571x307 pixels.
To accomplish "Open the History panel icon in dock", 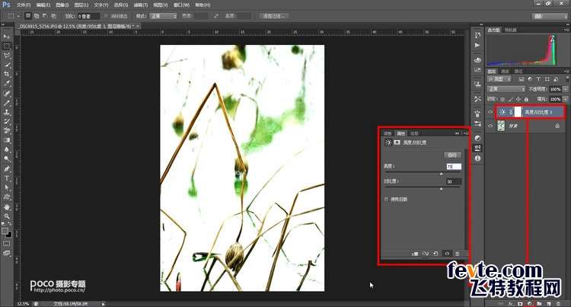I will 477,35.
